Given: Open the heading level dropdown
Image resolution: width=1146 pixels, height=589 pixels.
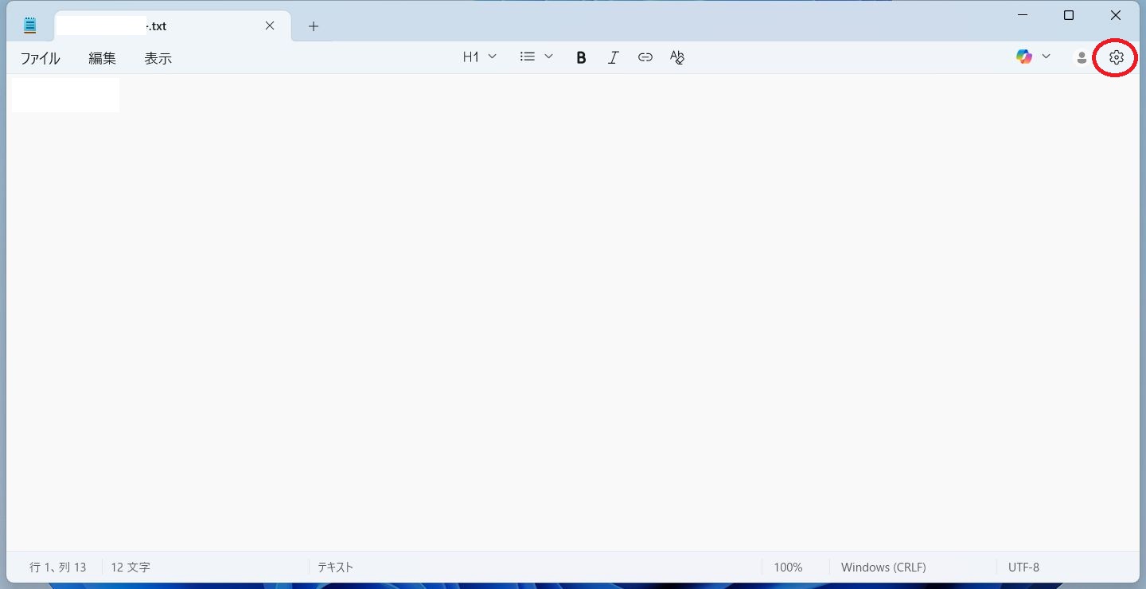Looking at the screenshot, I should tap(479, 57).
